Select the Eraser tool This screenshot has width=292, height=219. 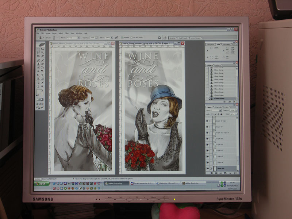(38, 68)
